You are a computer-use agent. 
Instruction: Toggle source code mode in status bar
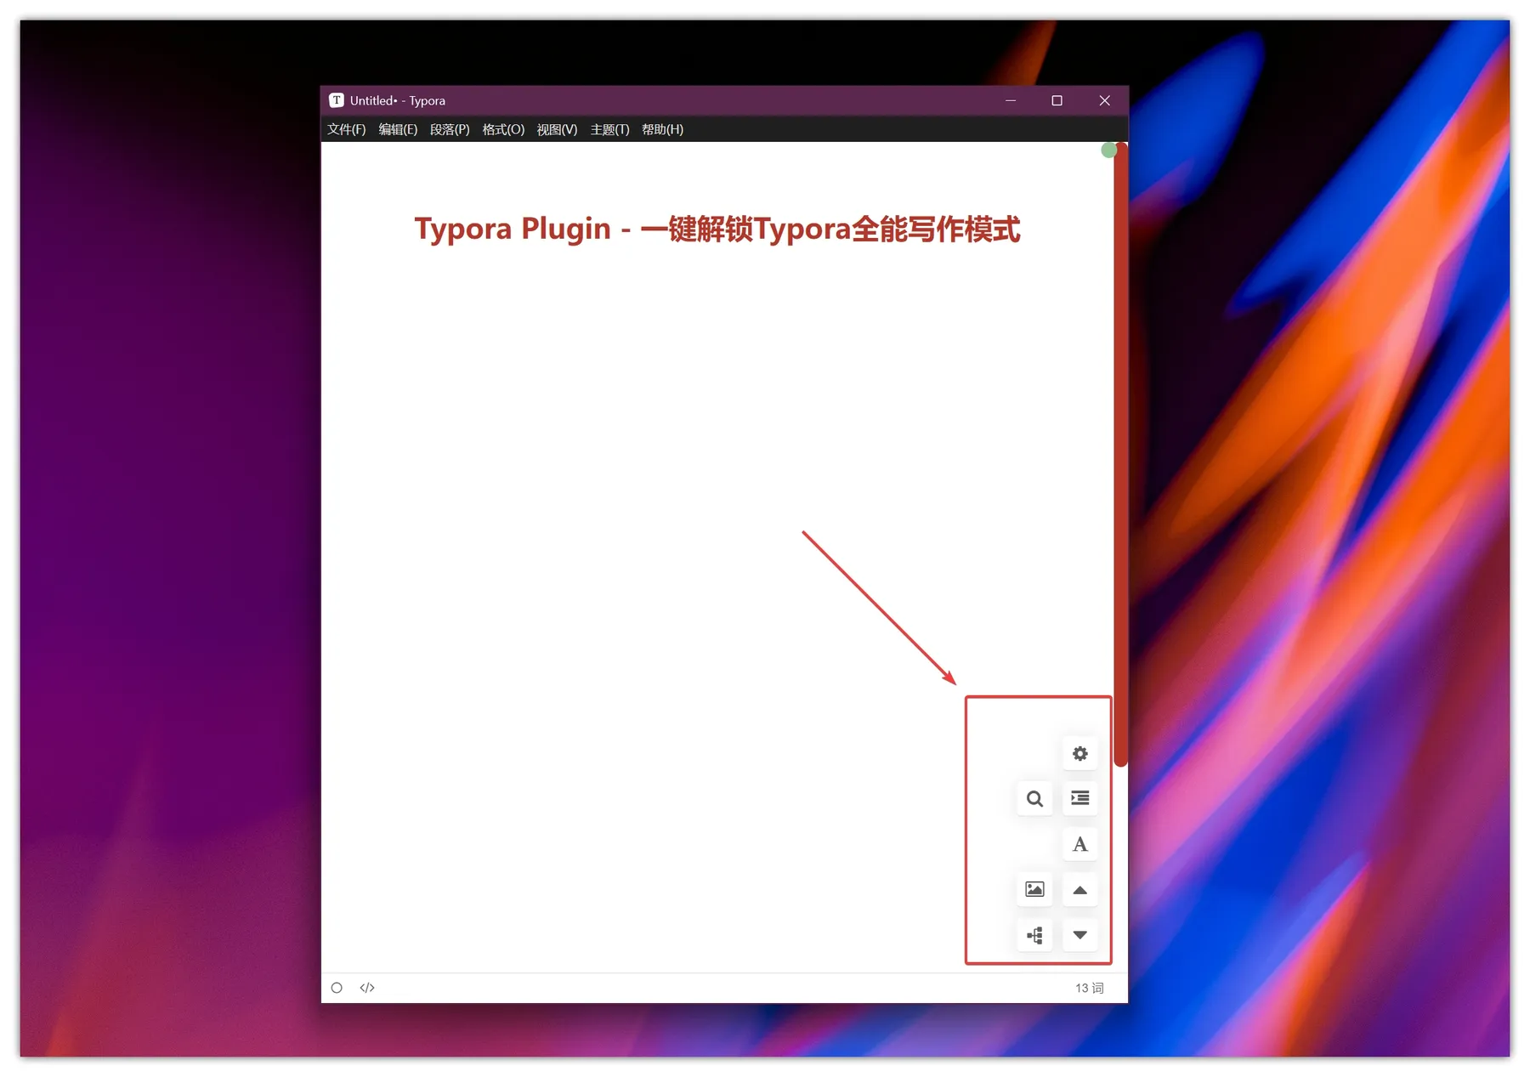pyautogui.click(x=366, y=987)
